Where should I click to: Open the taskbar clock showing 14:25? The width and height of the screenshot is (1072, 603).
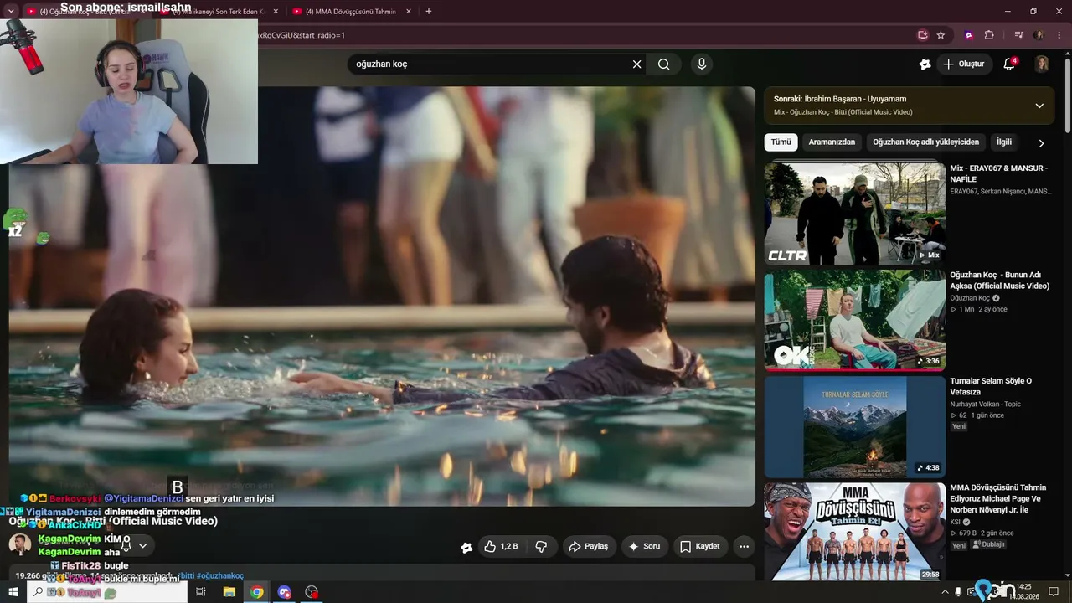point(1023,592)
